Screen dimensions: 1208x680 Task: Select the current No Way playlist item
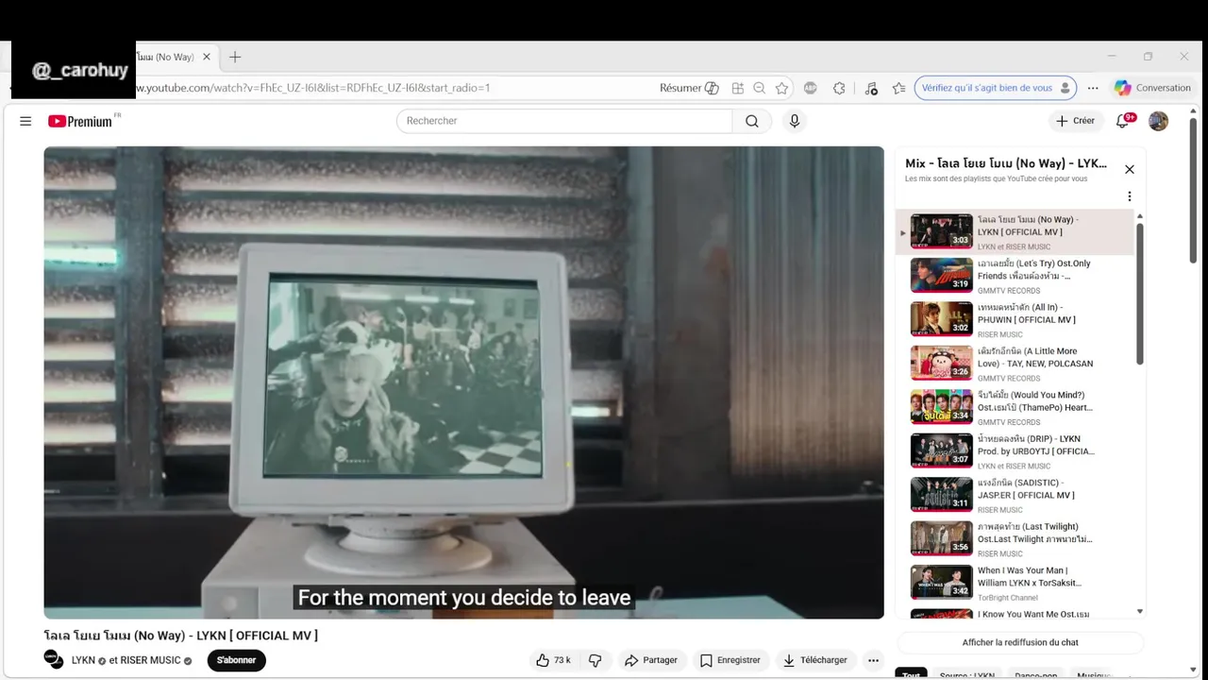click(1015, 231)
